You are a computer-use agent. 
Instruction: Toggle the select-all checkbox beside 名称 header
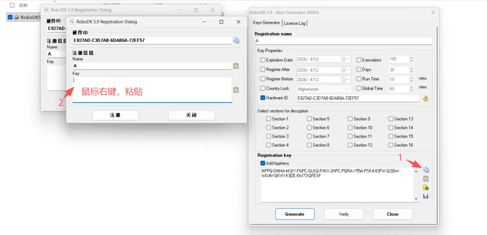12,5
